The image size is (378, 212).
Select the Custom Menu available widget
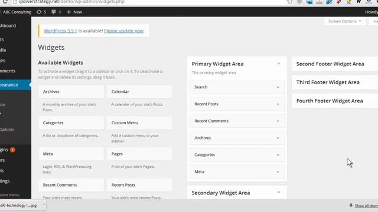click(139, 123)
